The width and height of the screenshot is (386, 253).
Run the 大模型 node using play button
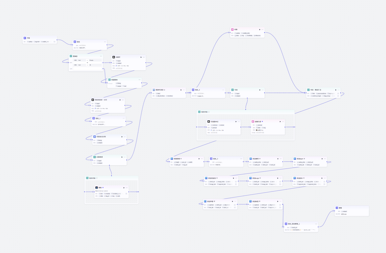tap(141, 57)
